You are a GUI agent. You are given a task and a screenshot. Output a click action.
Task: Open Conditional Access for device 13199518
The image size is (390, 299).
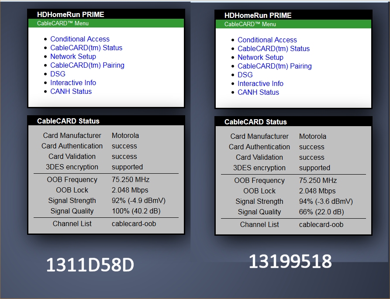(267, 40)
